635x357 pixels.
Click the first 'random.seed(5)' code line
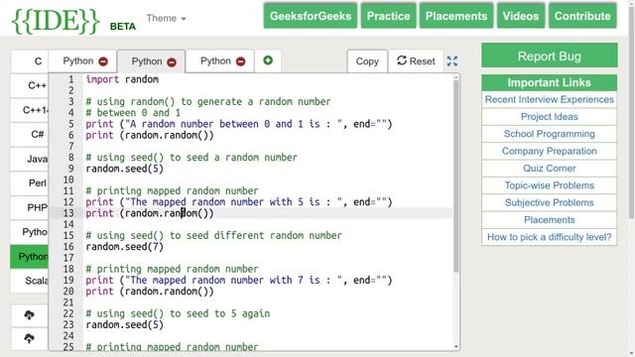pos(124,169)
